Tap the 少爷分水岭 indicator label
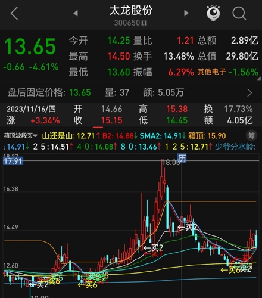 point(235,147)
